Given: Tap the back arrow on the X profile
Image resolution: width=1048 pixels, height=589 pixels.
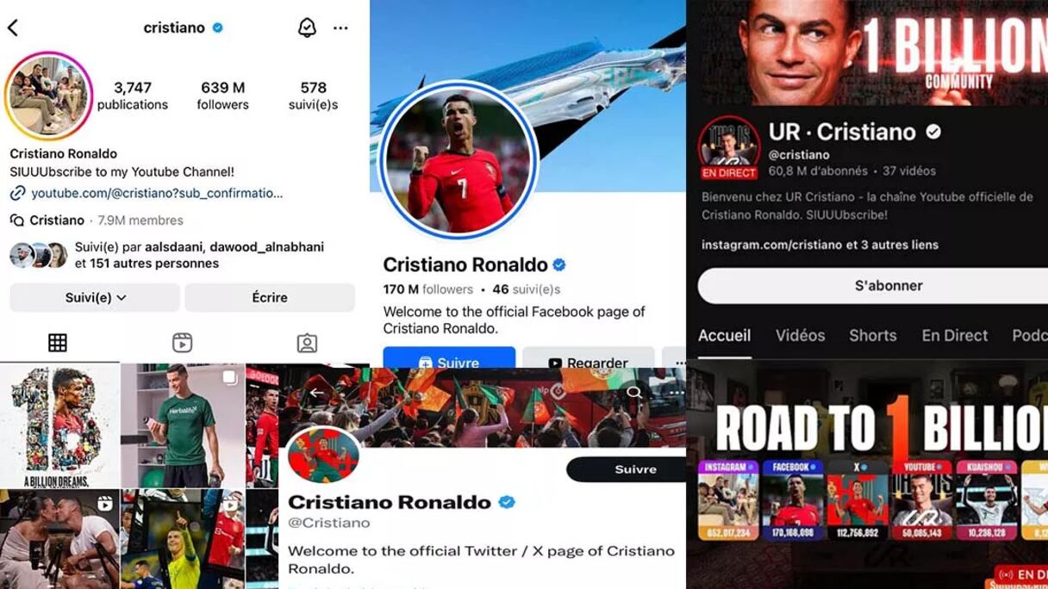Looking at the screenshot, I should click(x=316, y=393).
